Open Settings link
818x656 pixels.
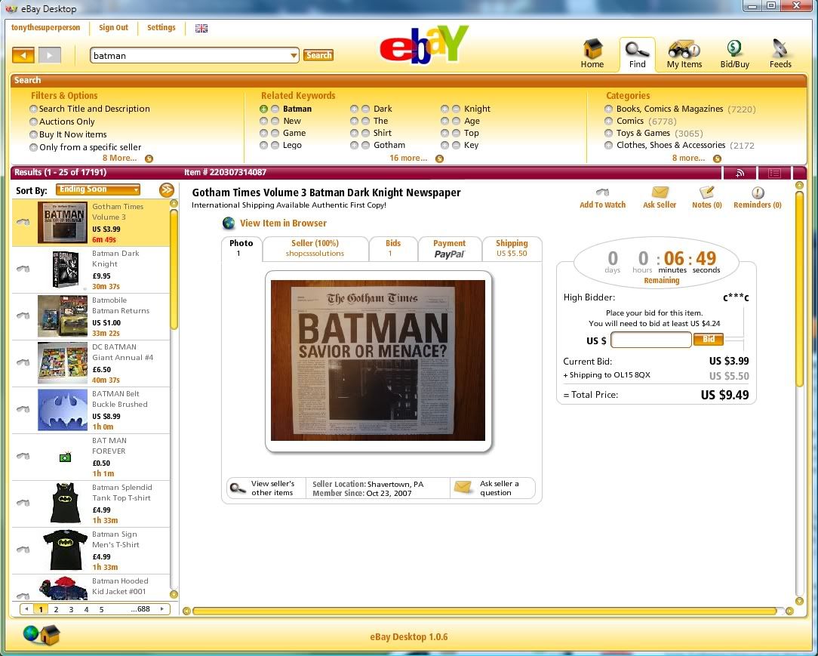(161, 28)
